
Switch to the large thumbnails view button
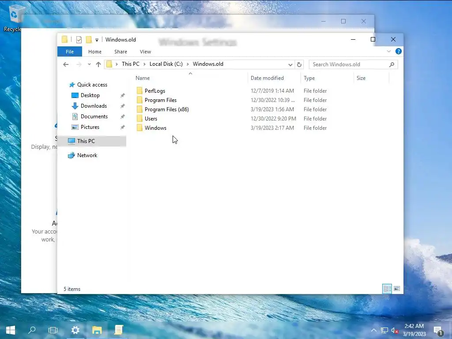(397, 289)
